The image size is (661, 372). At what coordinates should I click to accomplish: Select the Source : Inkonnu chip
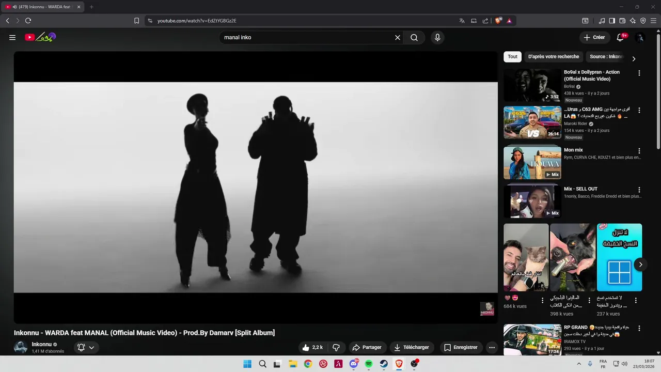tap(606, 57)
